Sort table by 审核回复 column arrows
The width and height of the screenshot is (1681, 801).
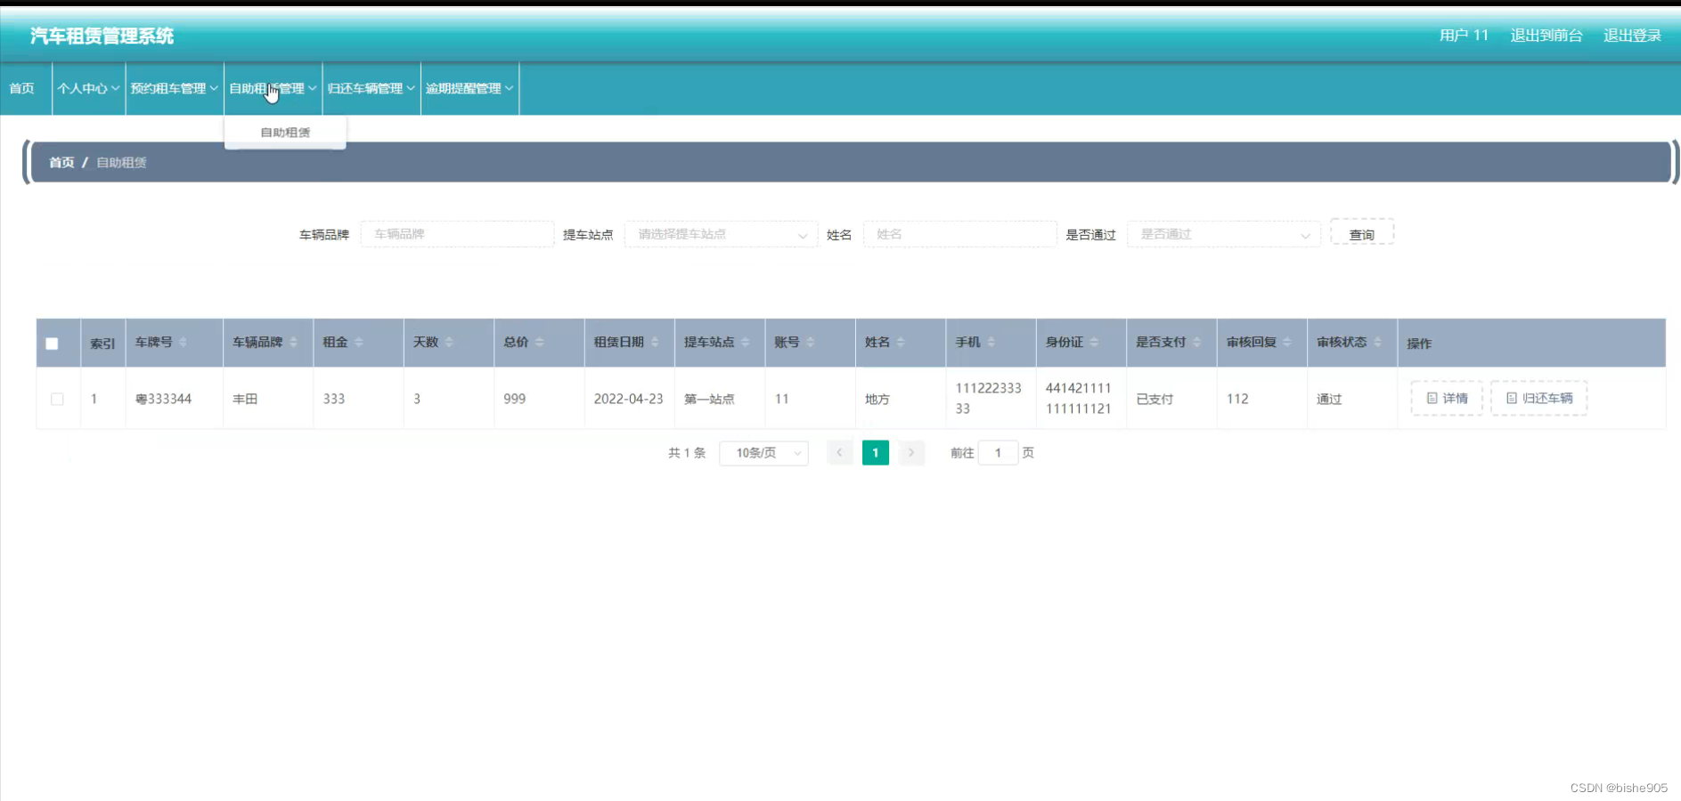tap(1287, 343)
